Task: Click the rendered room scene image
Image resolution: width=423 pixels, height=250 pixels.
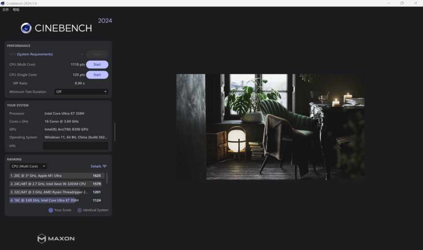Action: click(x=270, y=127)
